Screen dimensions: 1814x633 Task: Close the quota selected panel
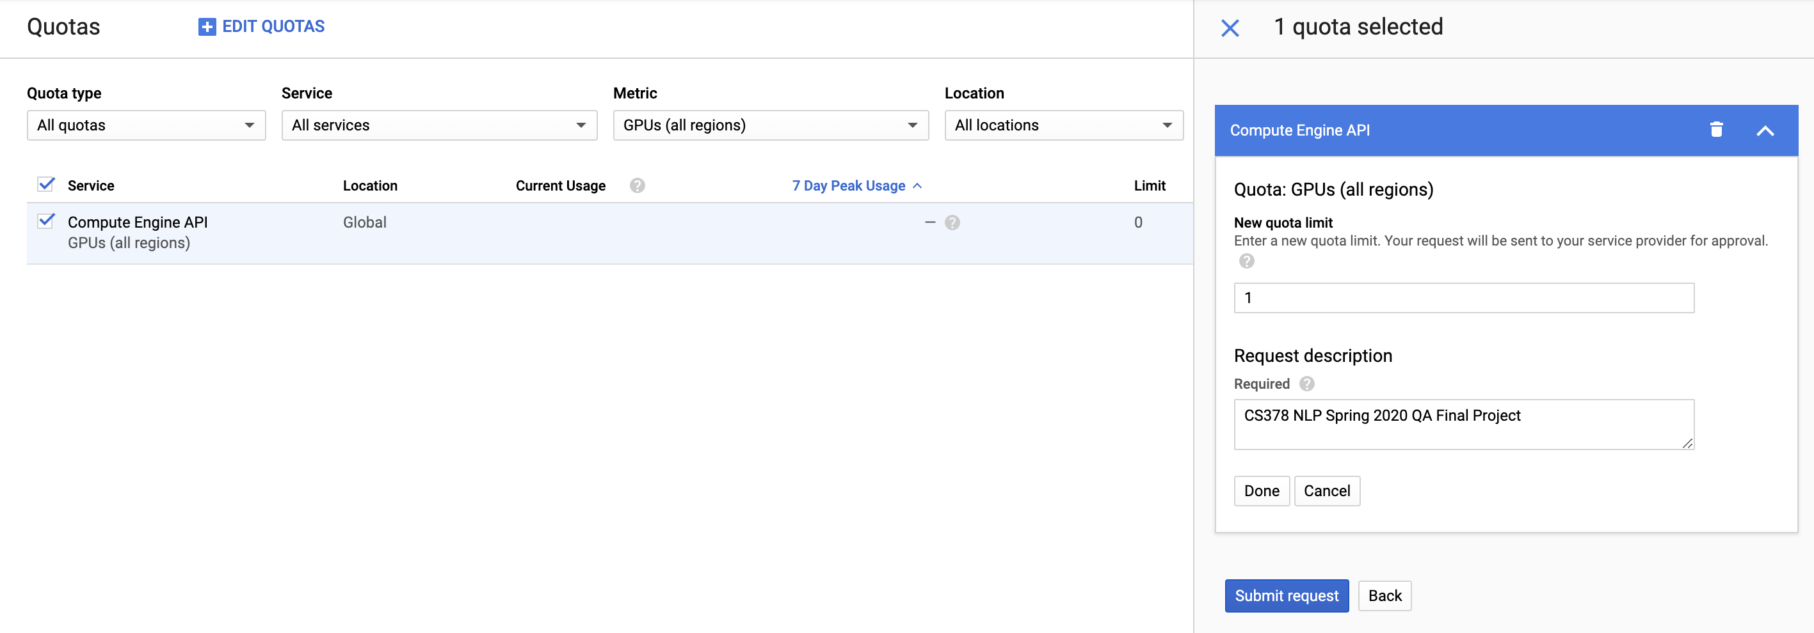coord(1230,28)
